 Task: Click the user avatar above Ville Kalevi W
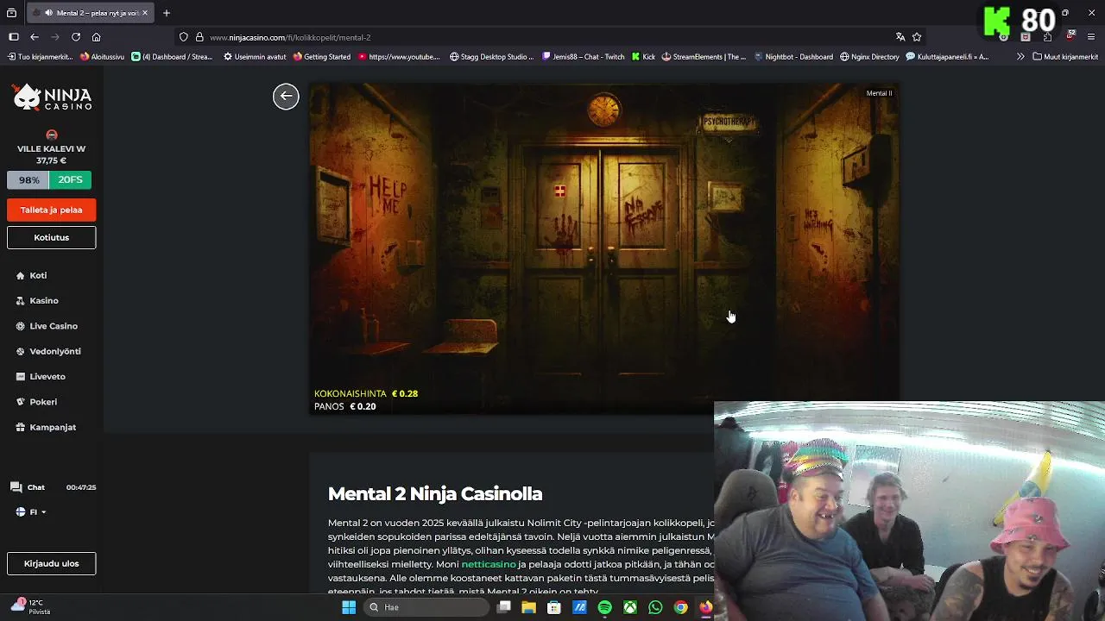coord(52,135)
